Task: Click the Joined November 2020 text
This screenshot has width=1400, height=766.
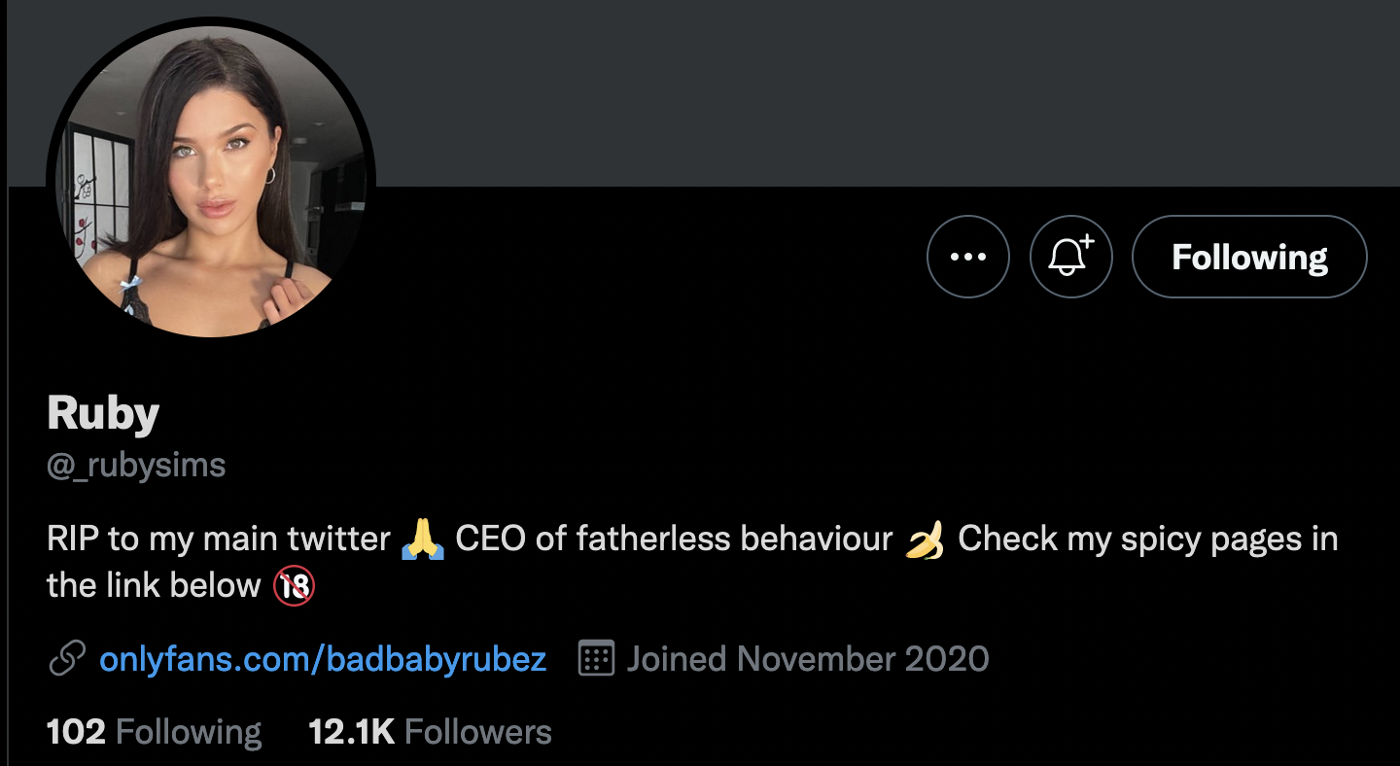Action: pyautogui.click(x=807, y=659)
